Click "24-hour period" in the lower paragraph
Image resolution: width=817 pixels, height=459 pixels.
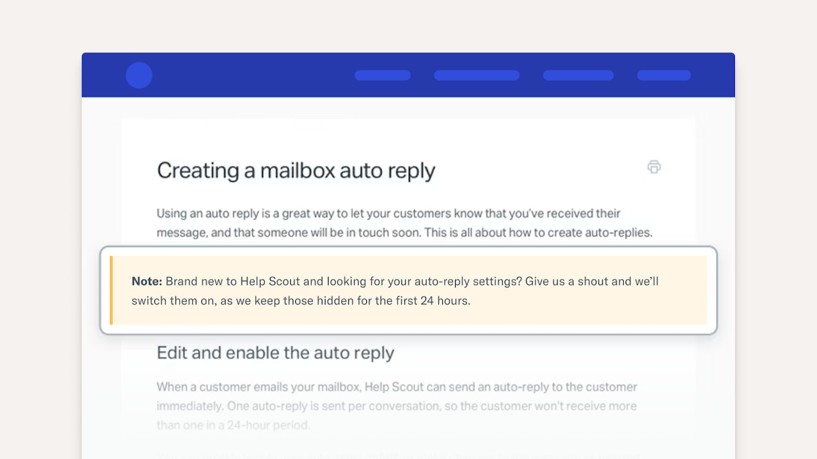tap(272, 425)
